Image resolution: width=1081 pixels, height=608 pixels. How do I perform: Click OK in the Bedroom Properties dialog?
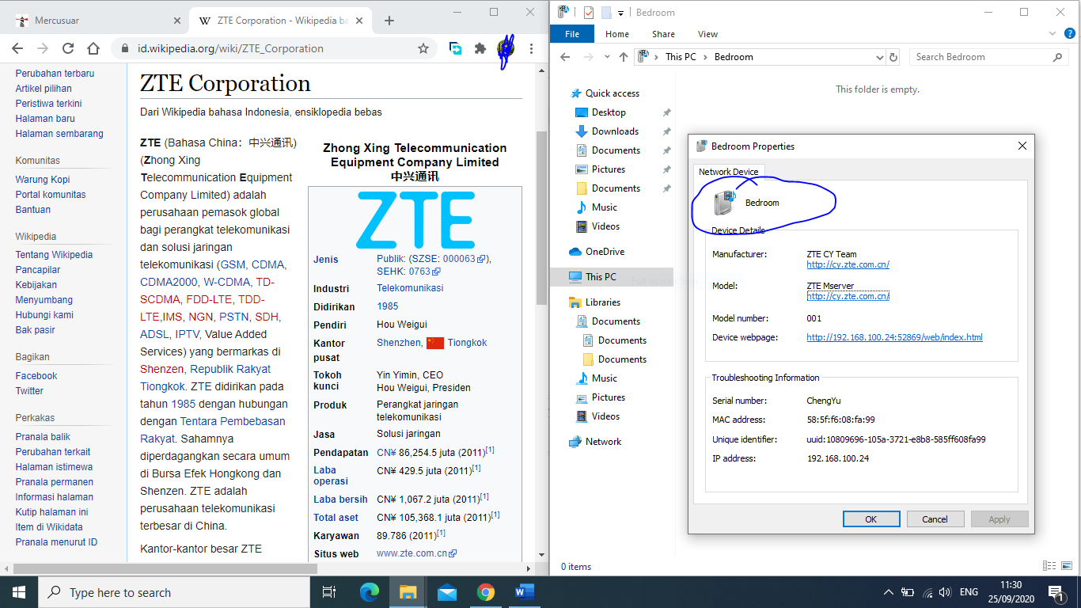point(870,519)
